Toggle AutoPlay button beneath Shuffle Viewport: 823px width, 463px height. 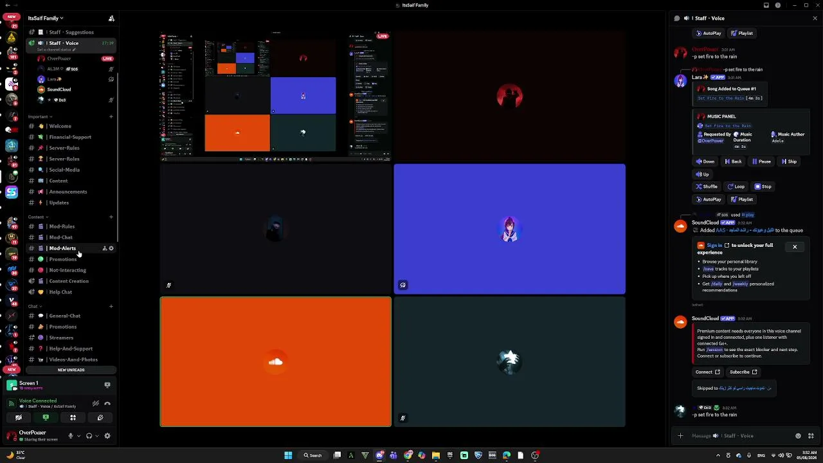(709, 199)
